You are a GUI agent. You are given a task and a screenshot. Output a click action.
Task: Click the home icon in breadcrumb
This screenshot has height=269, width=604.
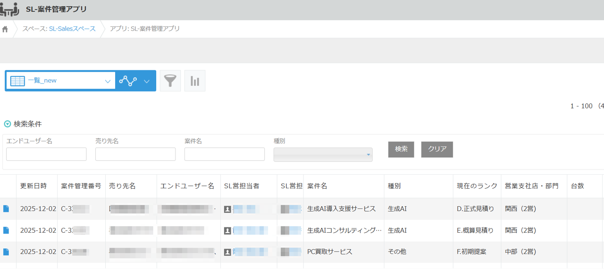[x=5, y=29]
